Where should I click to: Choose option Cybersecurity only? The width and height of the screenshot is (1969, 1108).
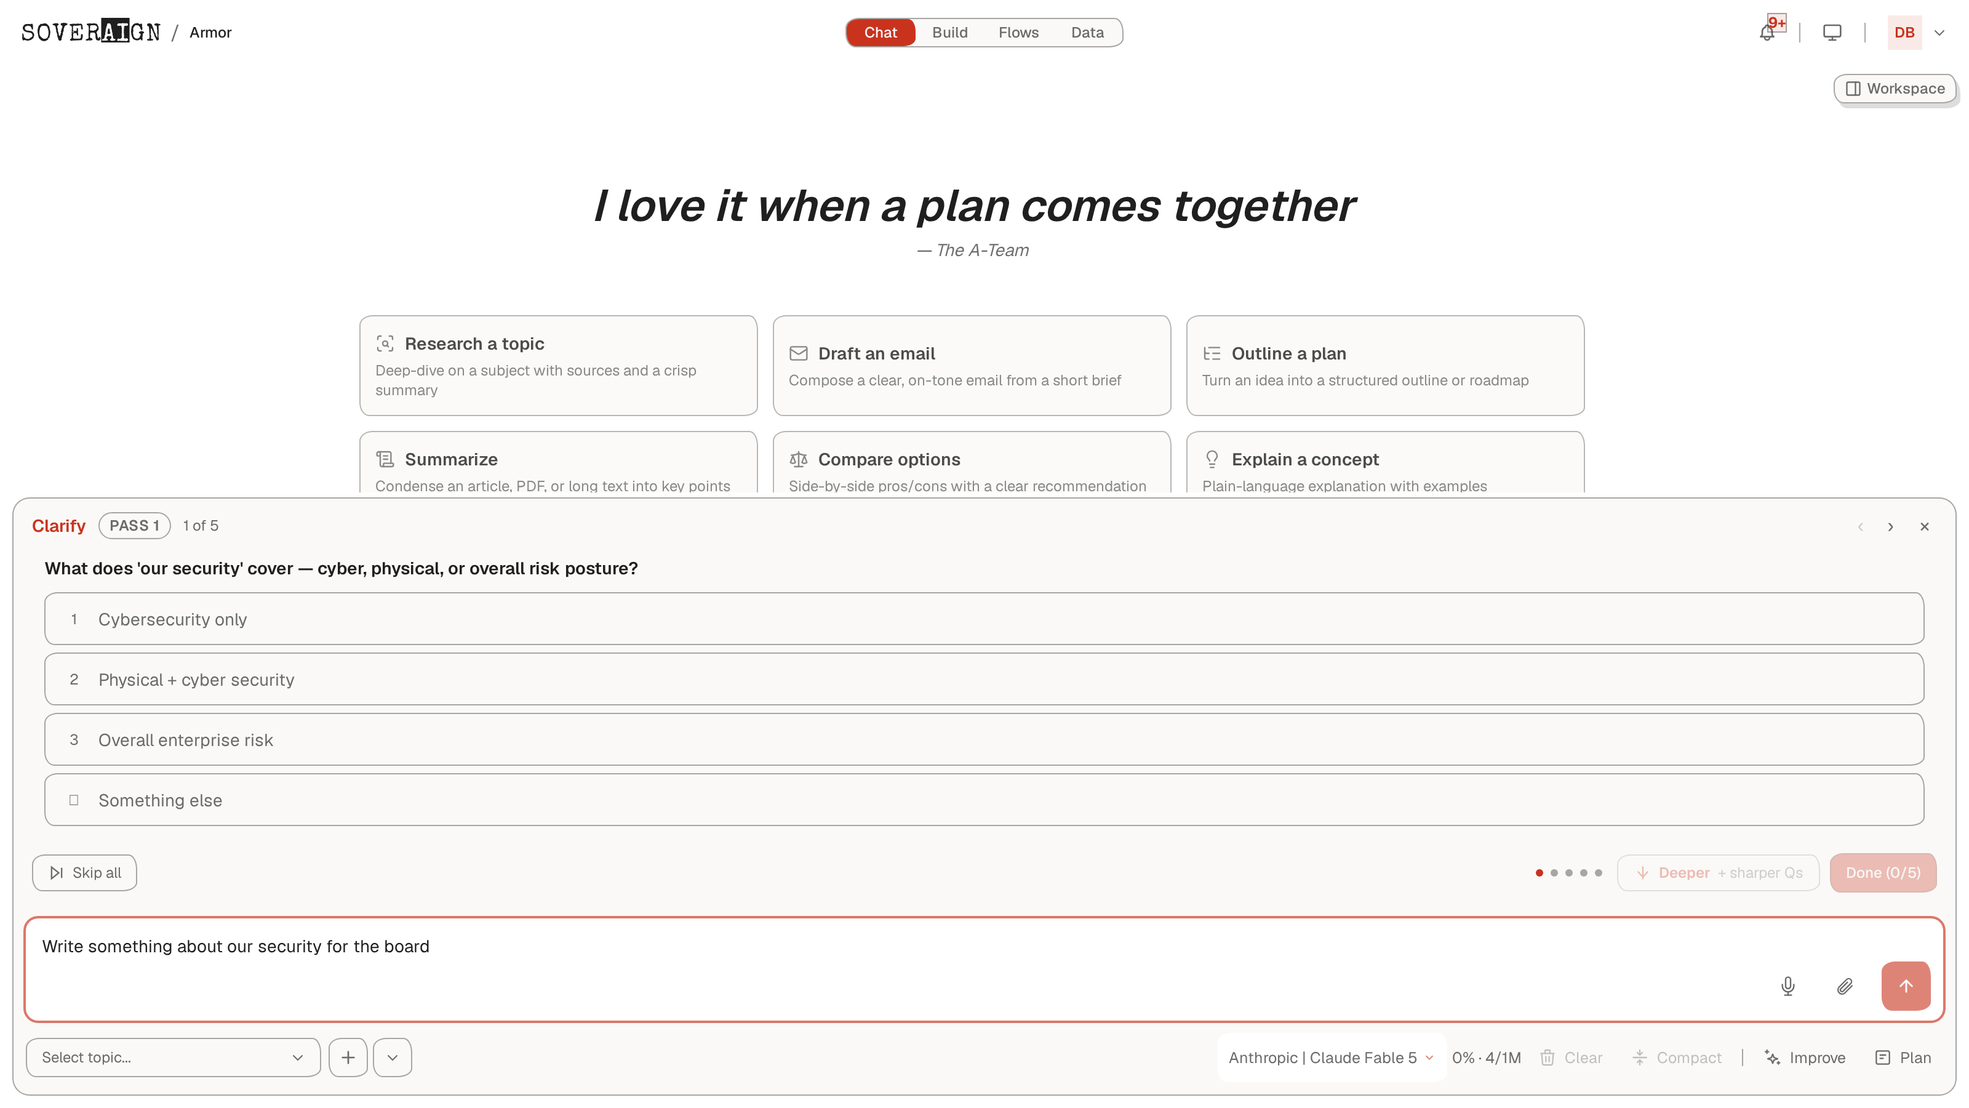(984, 619)
